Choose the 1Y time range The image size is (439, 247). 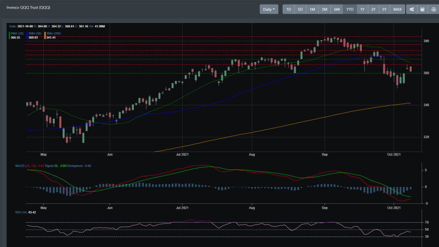tap(362, 9)
